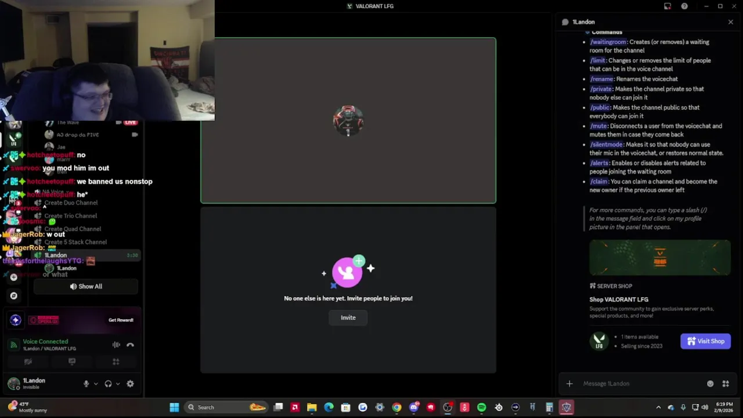Image resolution: width=743 pixels, height=418 pixels.
Task: Open the emoji picker
Action: [710, 384]
